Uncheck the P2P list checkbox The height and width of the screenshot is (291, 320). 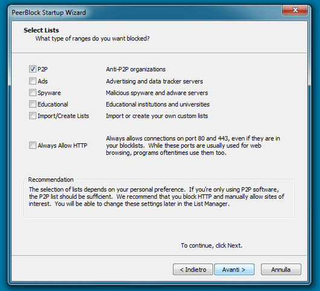[33, 69]
